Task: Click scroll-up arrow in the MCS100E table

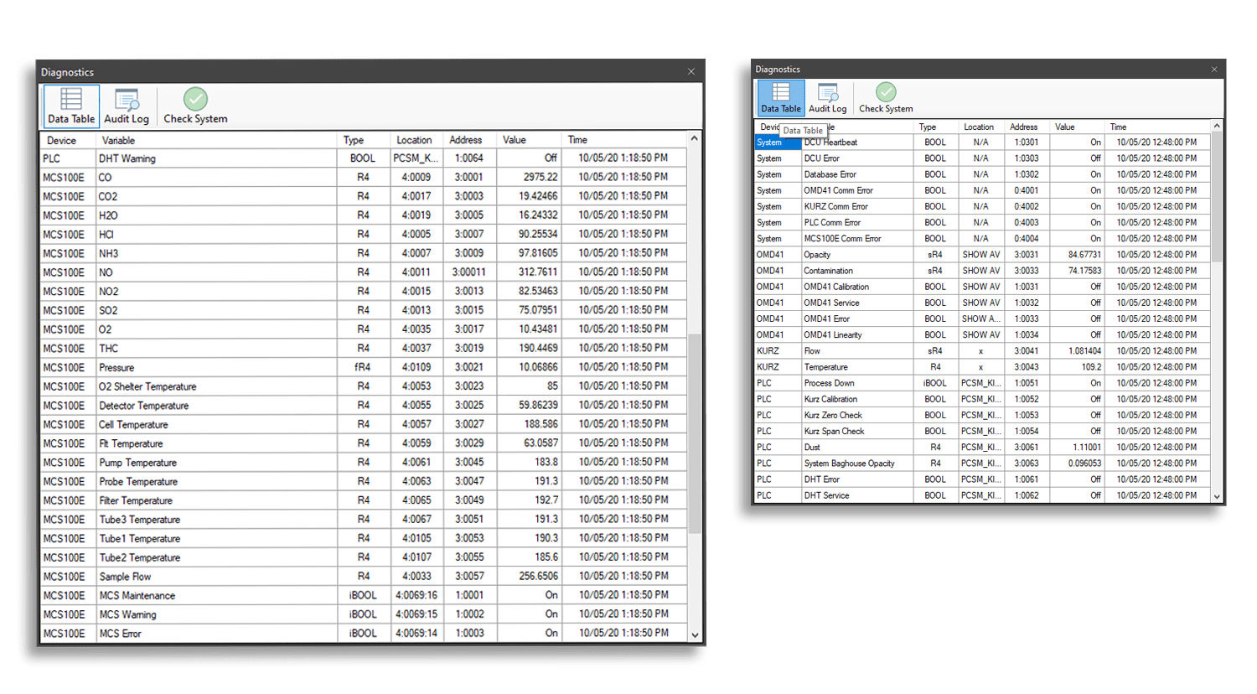Action: 695,138
